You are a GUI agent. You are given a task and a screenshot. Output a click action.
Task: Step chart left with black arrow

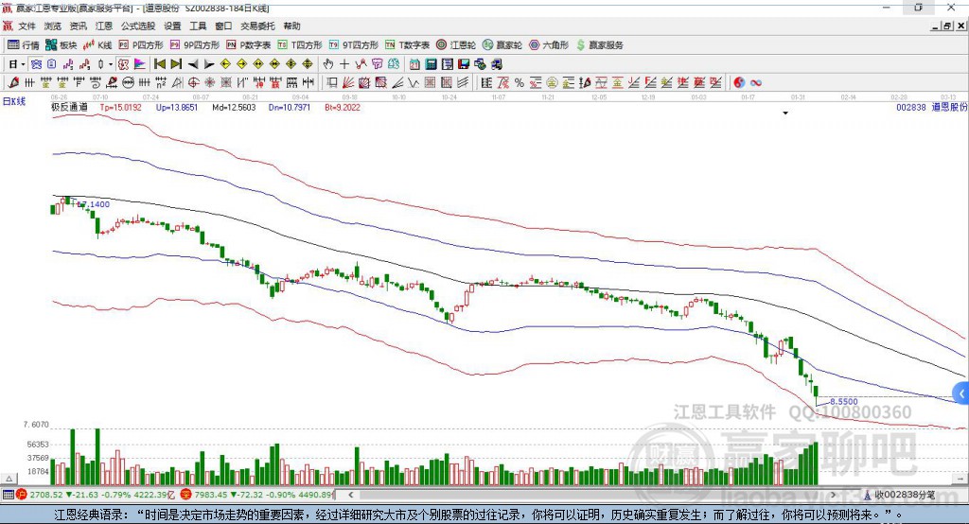click(193, 64)
